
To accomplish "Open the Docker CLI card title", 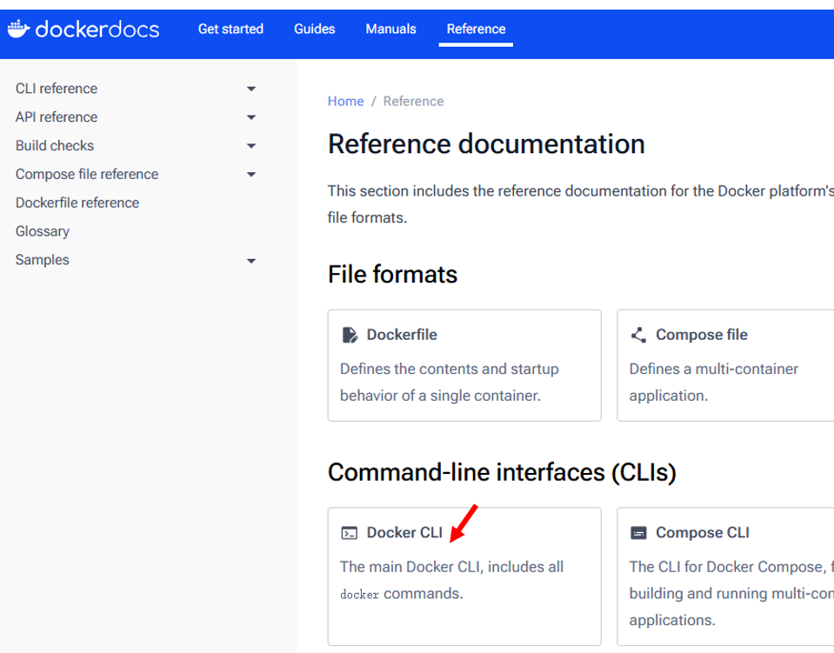I will [404, 532].
